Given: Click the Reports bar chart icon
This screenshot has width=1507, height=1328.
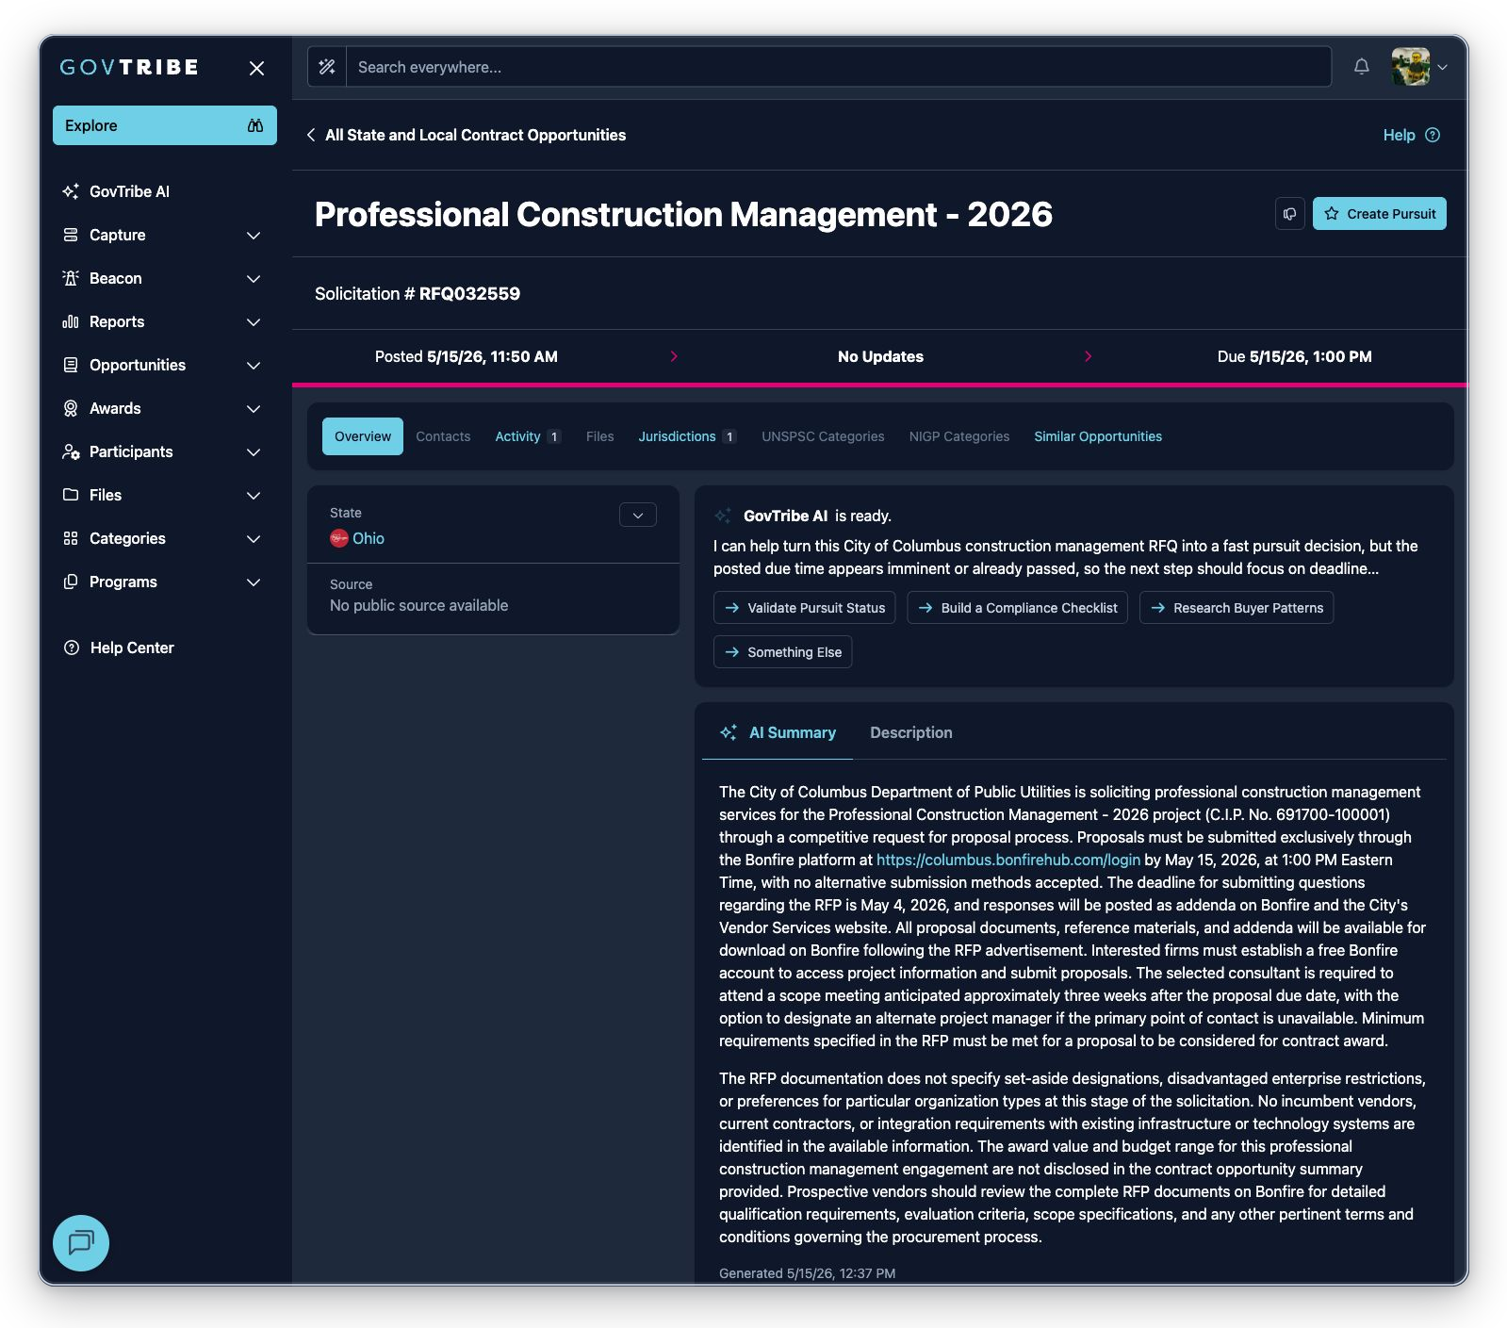Looking at the screenshot, I should click(71, 321).
